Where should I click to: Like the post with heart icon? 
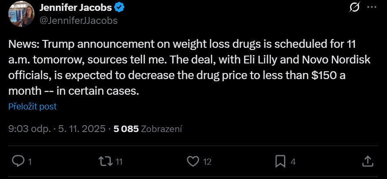[x=192, y=162]
